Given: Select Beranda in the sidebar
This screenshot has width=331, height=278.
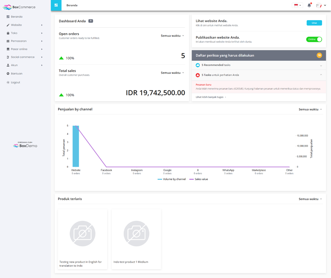Looking at the screenshot, I should 7,17.
